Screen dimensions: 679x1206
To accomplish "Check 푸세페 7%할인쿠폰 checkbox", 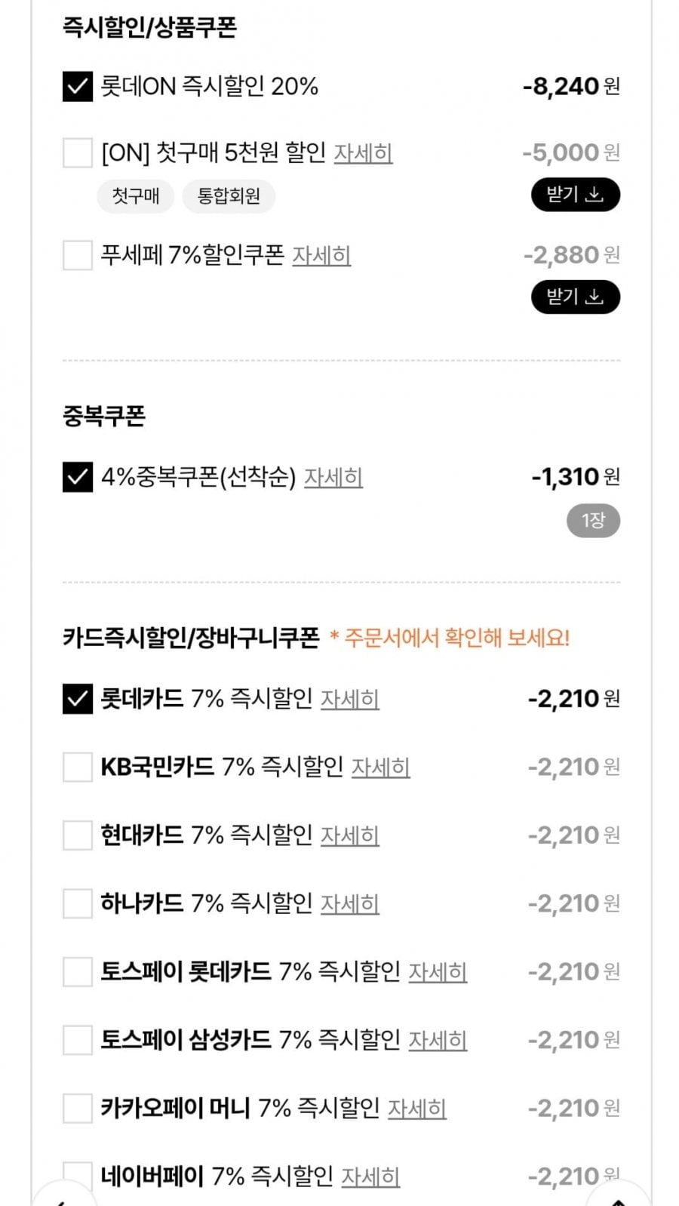I will coord(77,255).
